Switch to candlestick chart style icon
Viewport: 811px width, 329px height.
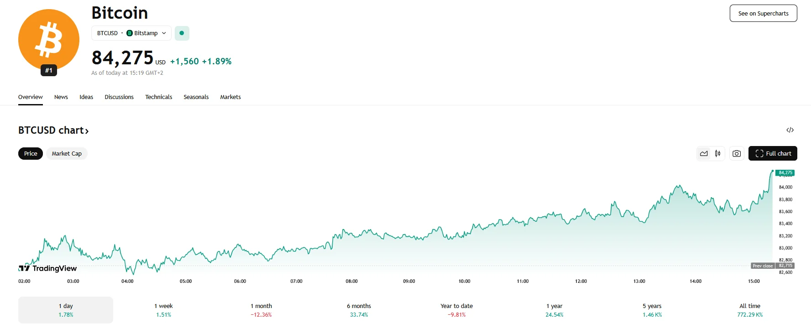(718, 154)
